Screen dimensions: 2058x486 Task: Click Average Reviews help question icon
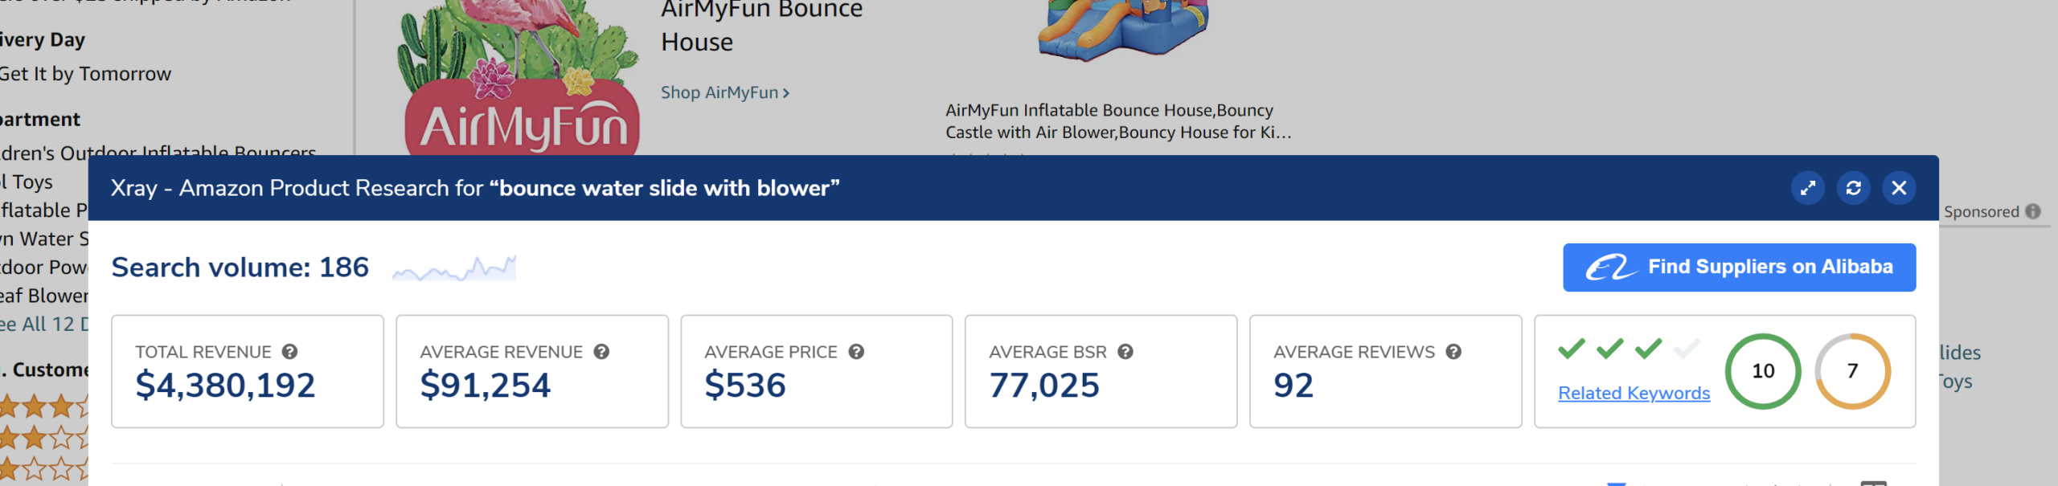coord(1453,352)
